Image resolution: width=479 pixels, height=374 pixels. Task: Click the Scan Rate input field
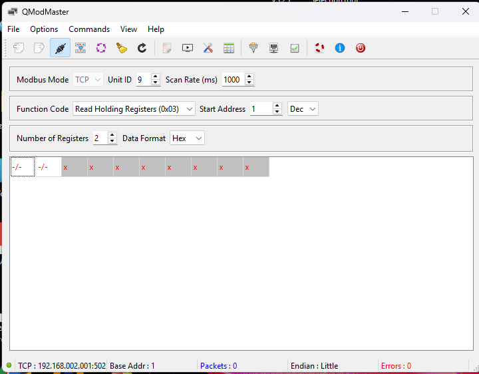[x=234, y=80]
